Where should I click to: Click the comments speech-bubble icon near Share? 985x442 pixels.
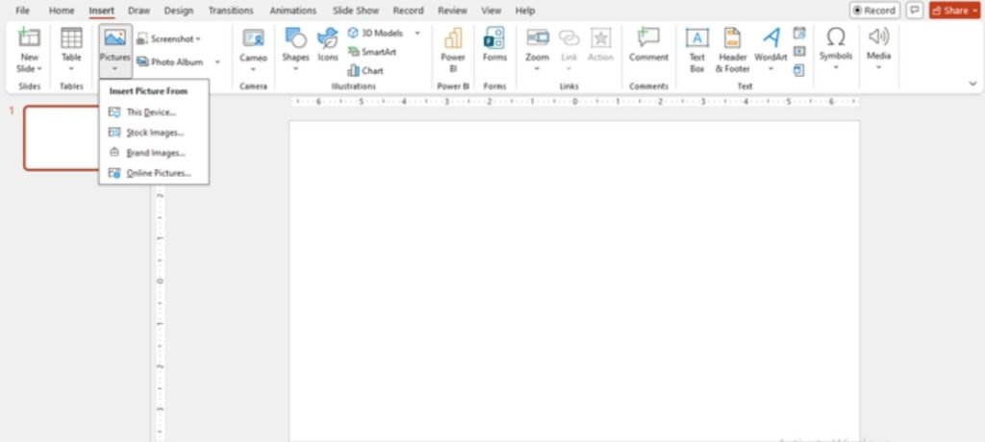pos(915,11)
